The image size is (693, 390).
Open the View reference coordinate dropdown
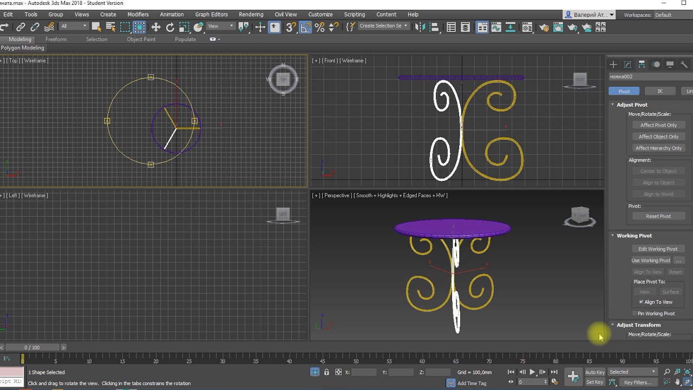click(221, 26)
